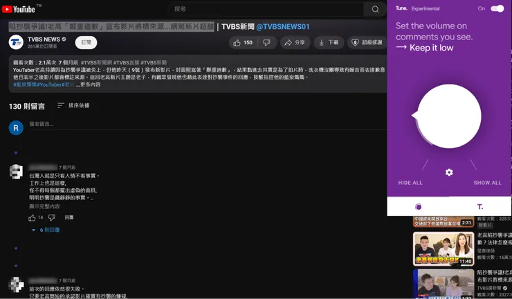Open the YouTube home logo

coord(19,9)
